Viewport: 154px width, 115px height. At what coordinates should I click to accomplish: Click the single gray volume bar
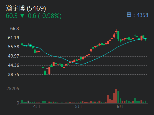pyautogui.click(x=28, y=102)
